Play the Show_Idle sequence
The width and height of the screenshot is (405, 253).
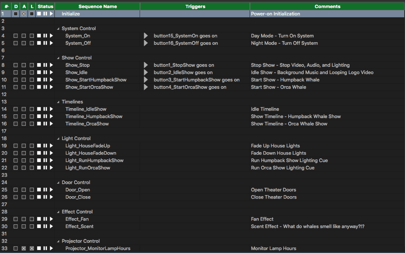(51, 72)
